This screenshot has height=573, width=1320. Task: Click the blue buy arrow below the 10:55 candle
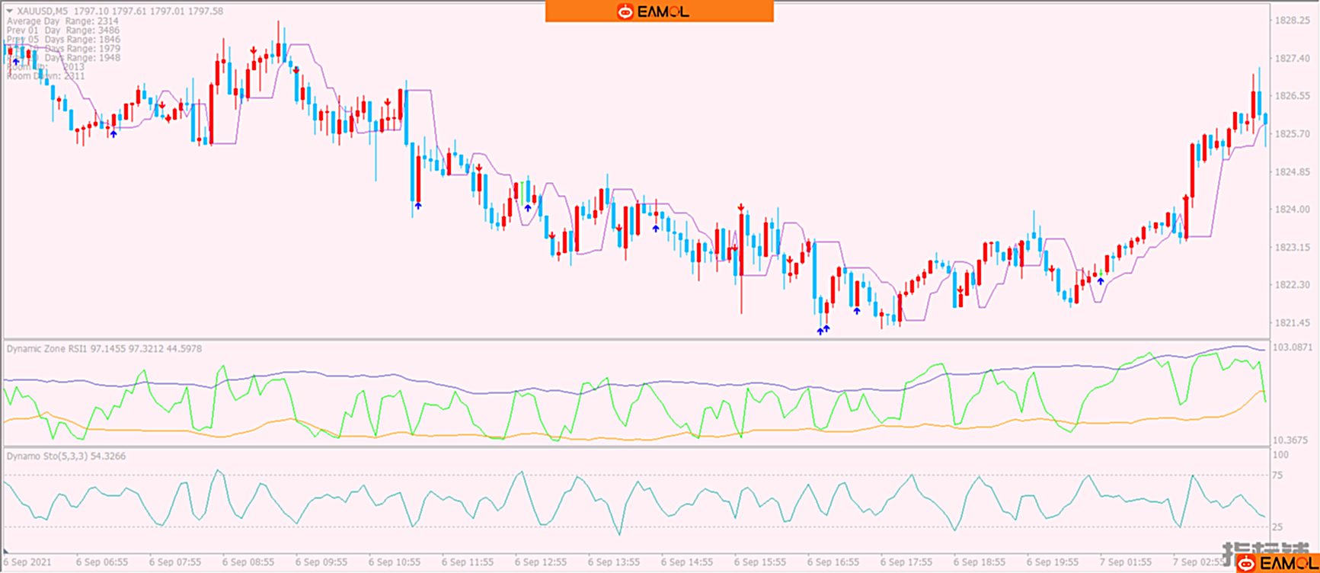click(418, 206)
